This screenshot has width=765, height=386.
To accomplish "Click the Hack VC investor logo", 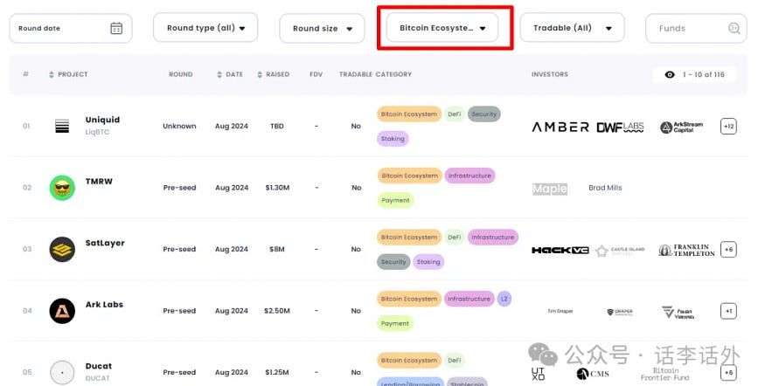I will [x=560, y=250].
